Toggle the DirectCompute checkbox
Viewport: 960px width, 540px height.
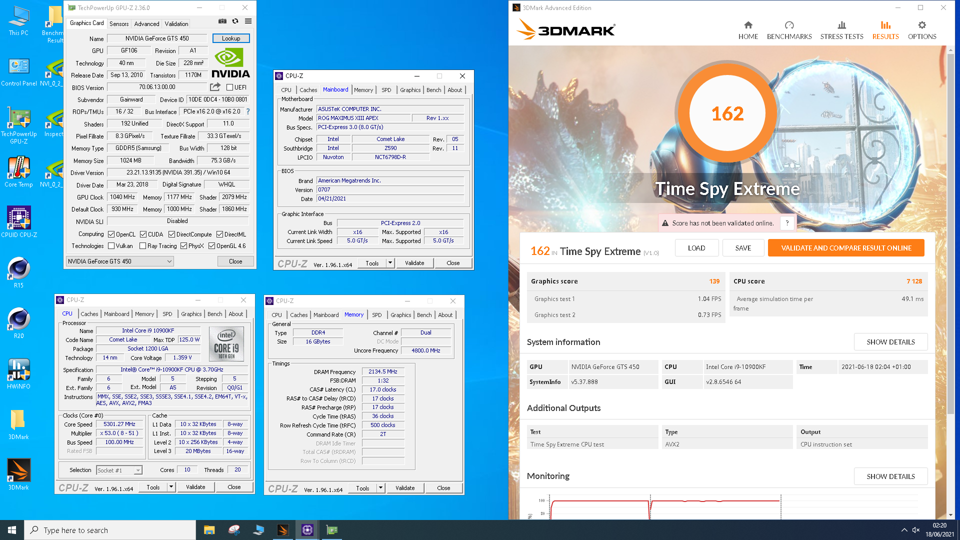coord(171,234)
